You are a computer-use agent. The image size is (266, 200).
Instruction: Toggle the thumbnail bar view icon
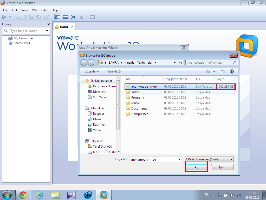click(66, 17)
